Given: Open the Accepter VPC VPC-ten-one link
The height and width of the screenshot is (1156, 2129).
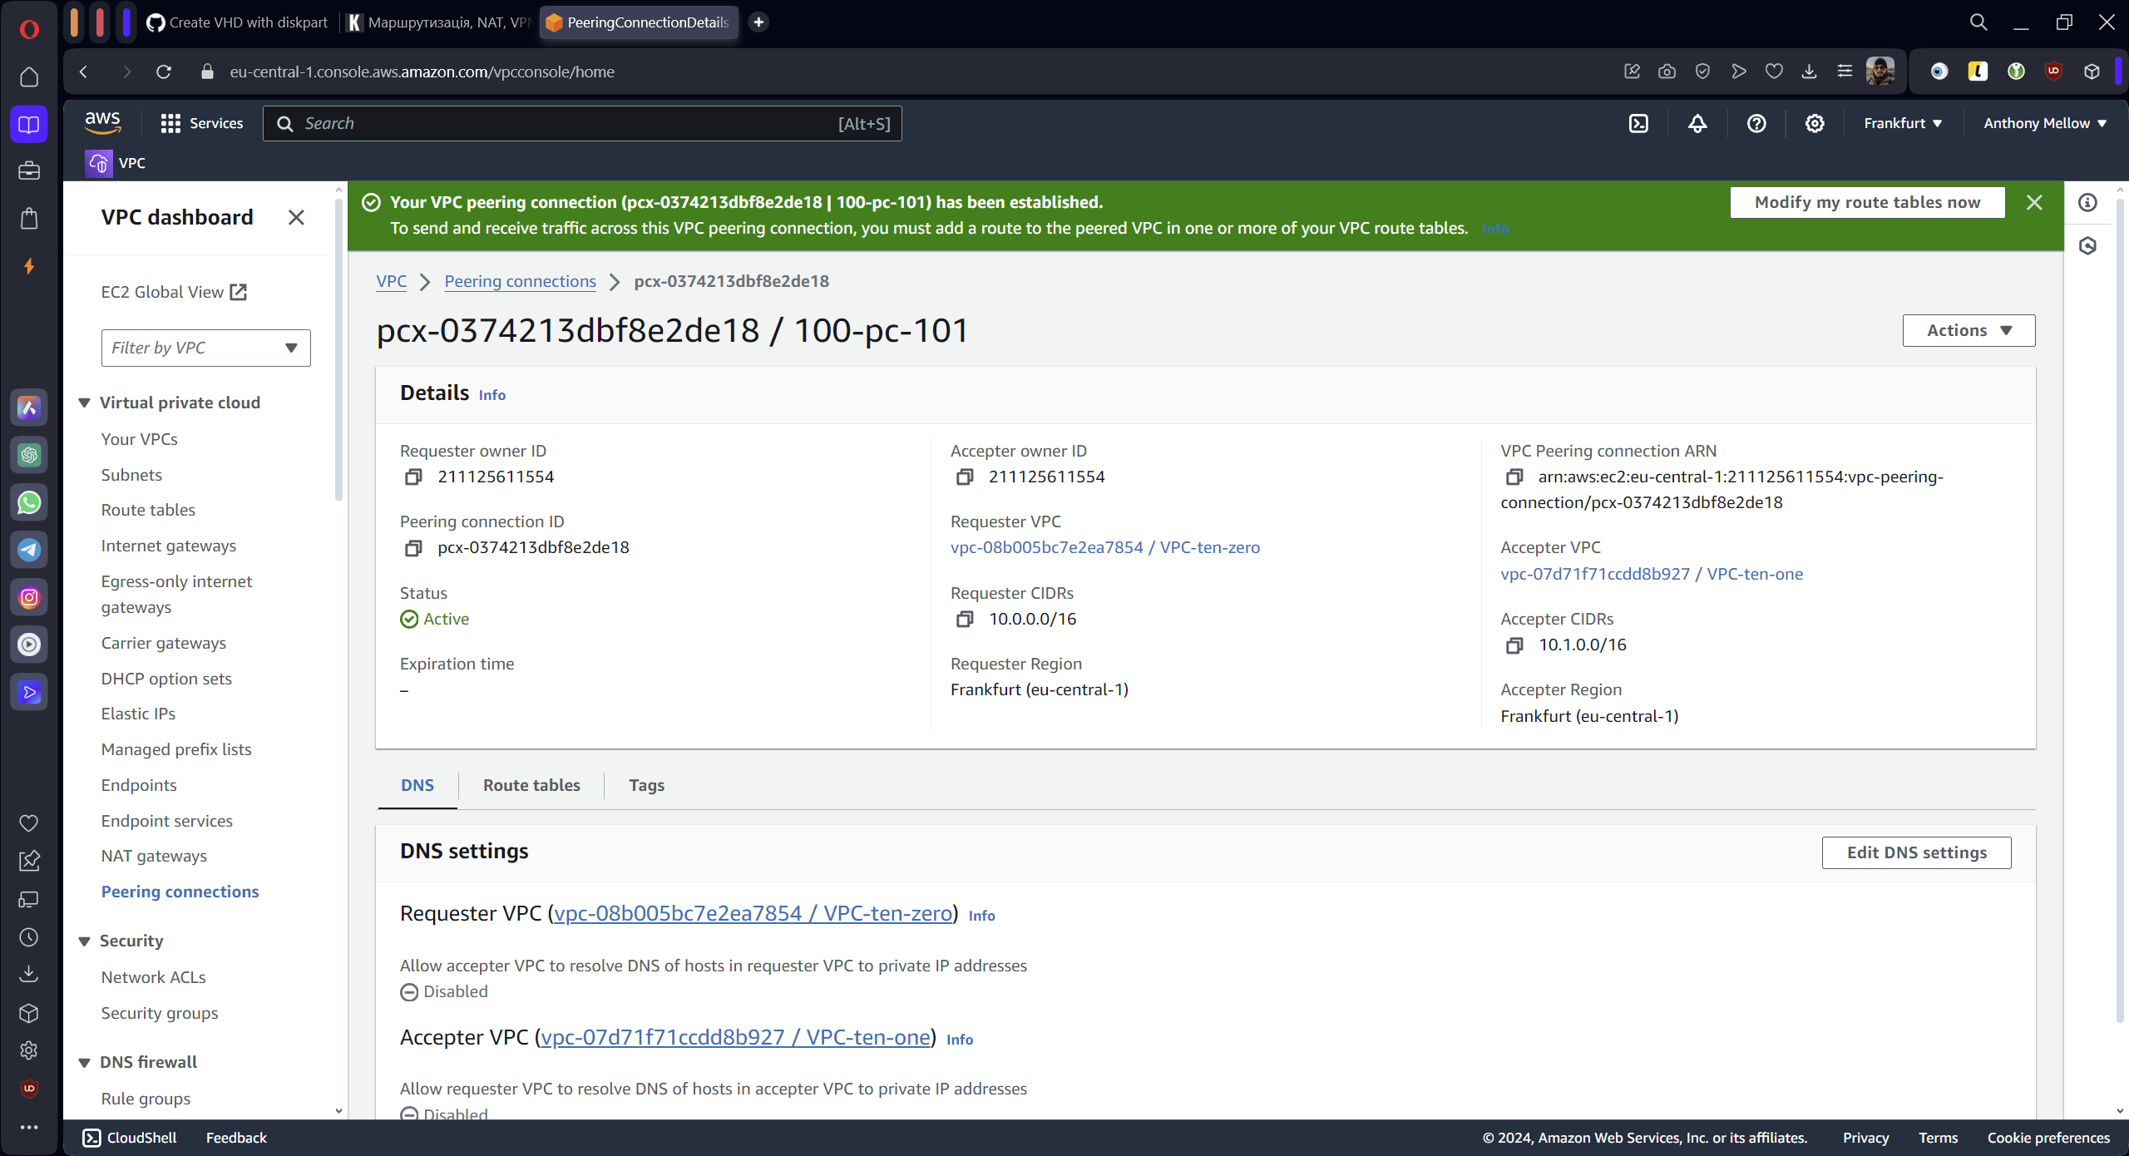Looking at the screenshot, I should coord(1651,574).
